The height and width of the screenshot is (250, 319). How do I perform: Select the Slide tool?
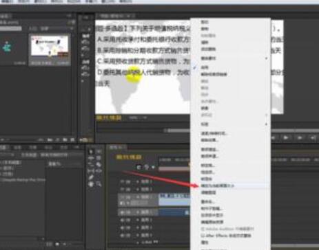point(99,171)
